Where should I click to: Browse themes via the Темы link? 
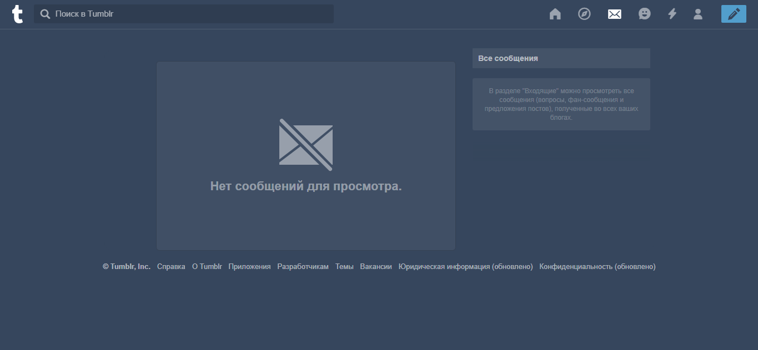pyautogui.click(x=344, y=266)
